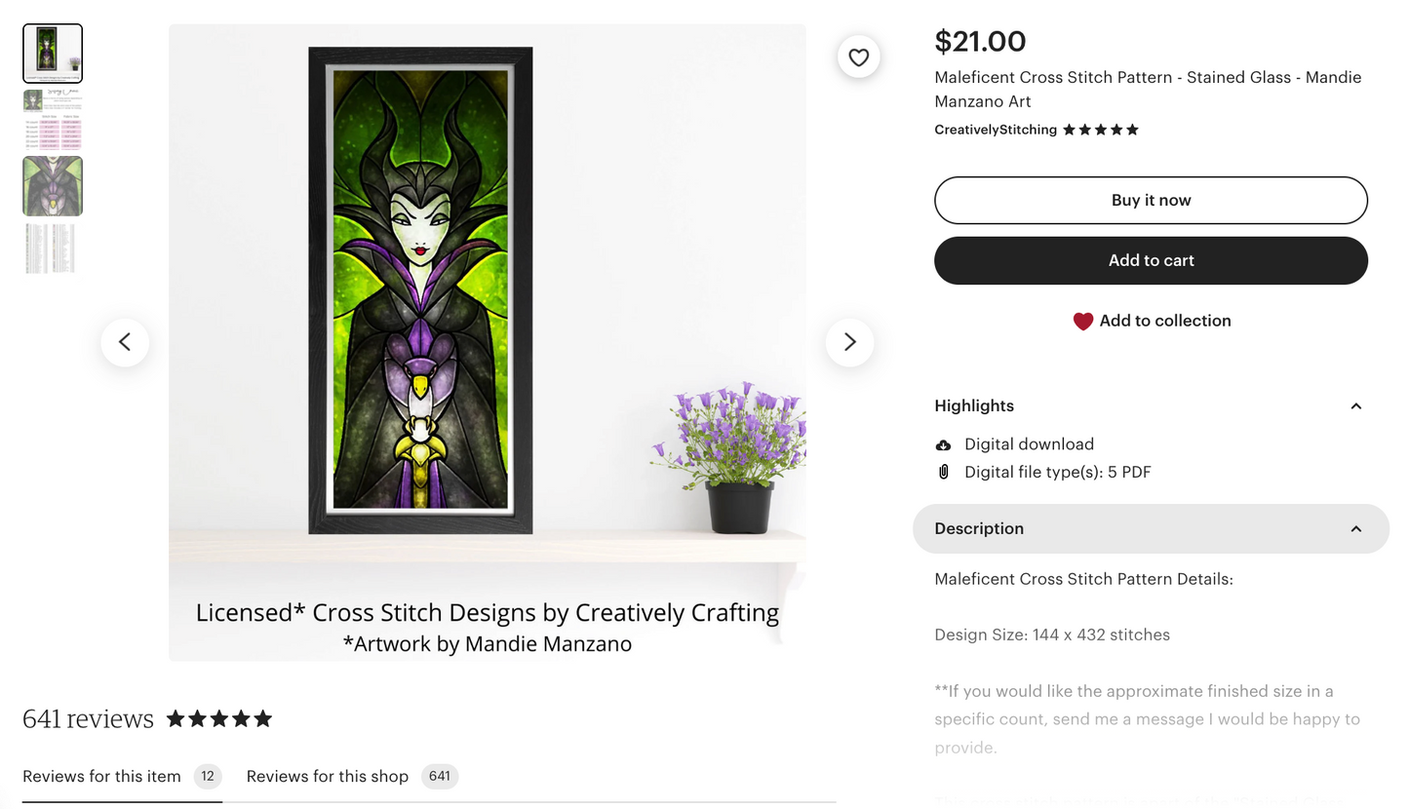This screenshot has width=1409, height=809.
Task: Collapse the Highlights section chevron
Action: coord(1355,406)
